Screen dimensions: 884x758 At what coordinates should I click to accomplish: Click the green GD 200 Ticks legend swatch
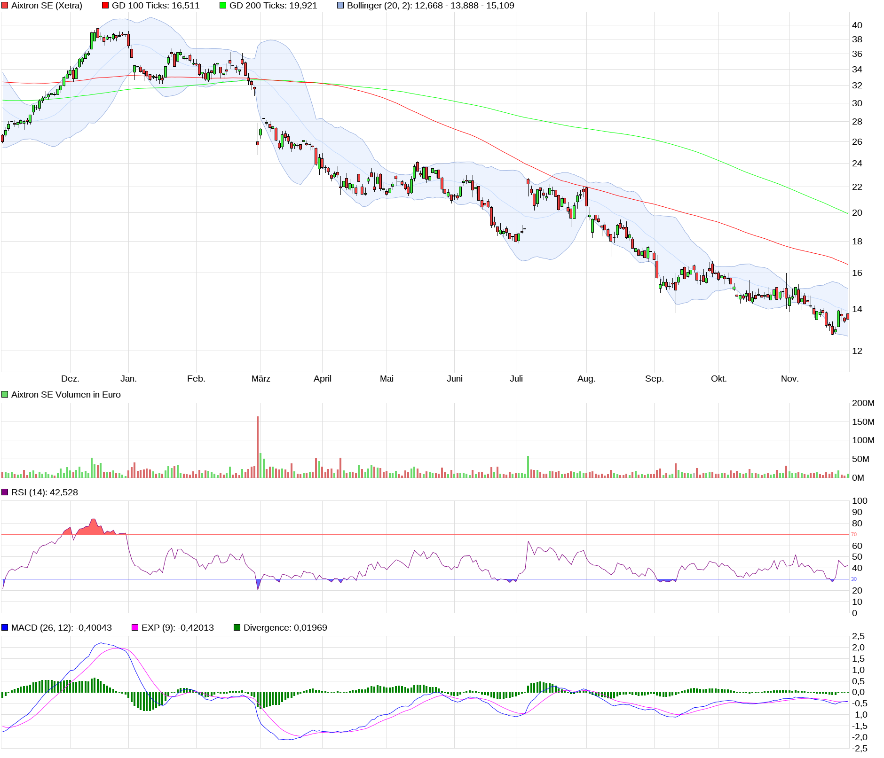pyautogui.click(x=223, y=6)
